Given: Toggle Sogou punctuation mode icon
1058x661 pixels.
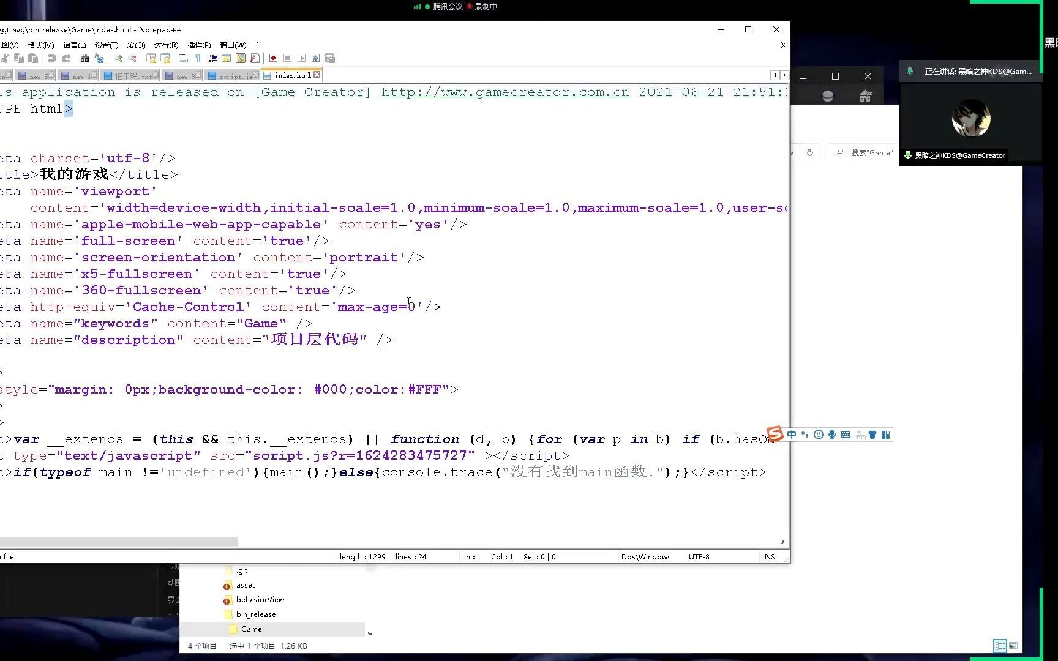Looking at the screenshot, I should tap(805, 435).
